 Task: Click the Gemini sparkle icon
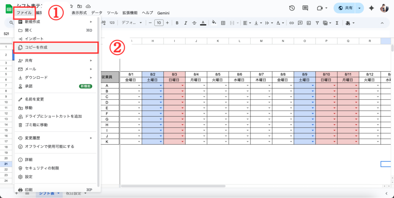(x=371, y=8)
